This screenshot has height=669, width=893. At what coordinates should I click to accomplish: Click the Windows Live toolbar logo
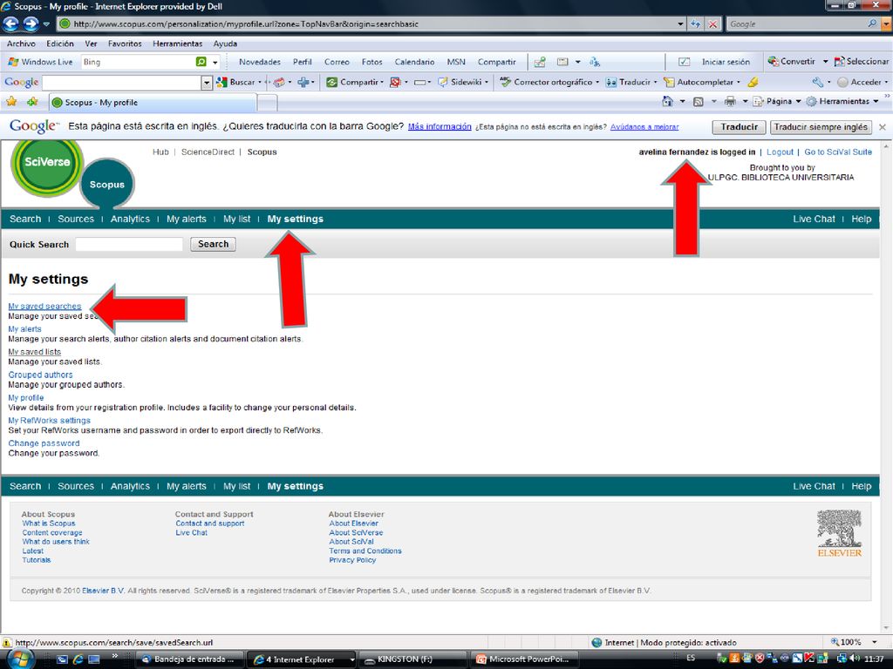[40, 62]
